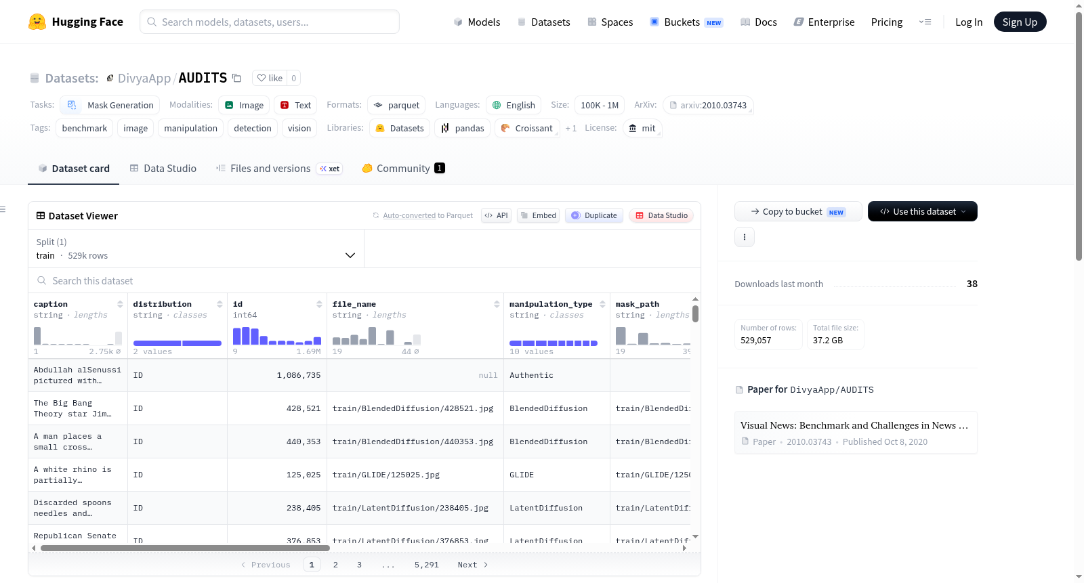Viewport: 1084px width, 583px height.
Task: Select the manipulation tag
Action: [190, 128]
